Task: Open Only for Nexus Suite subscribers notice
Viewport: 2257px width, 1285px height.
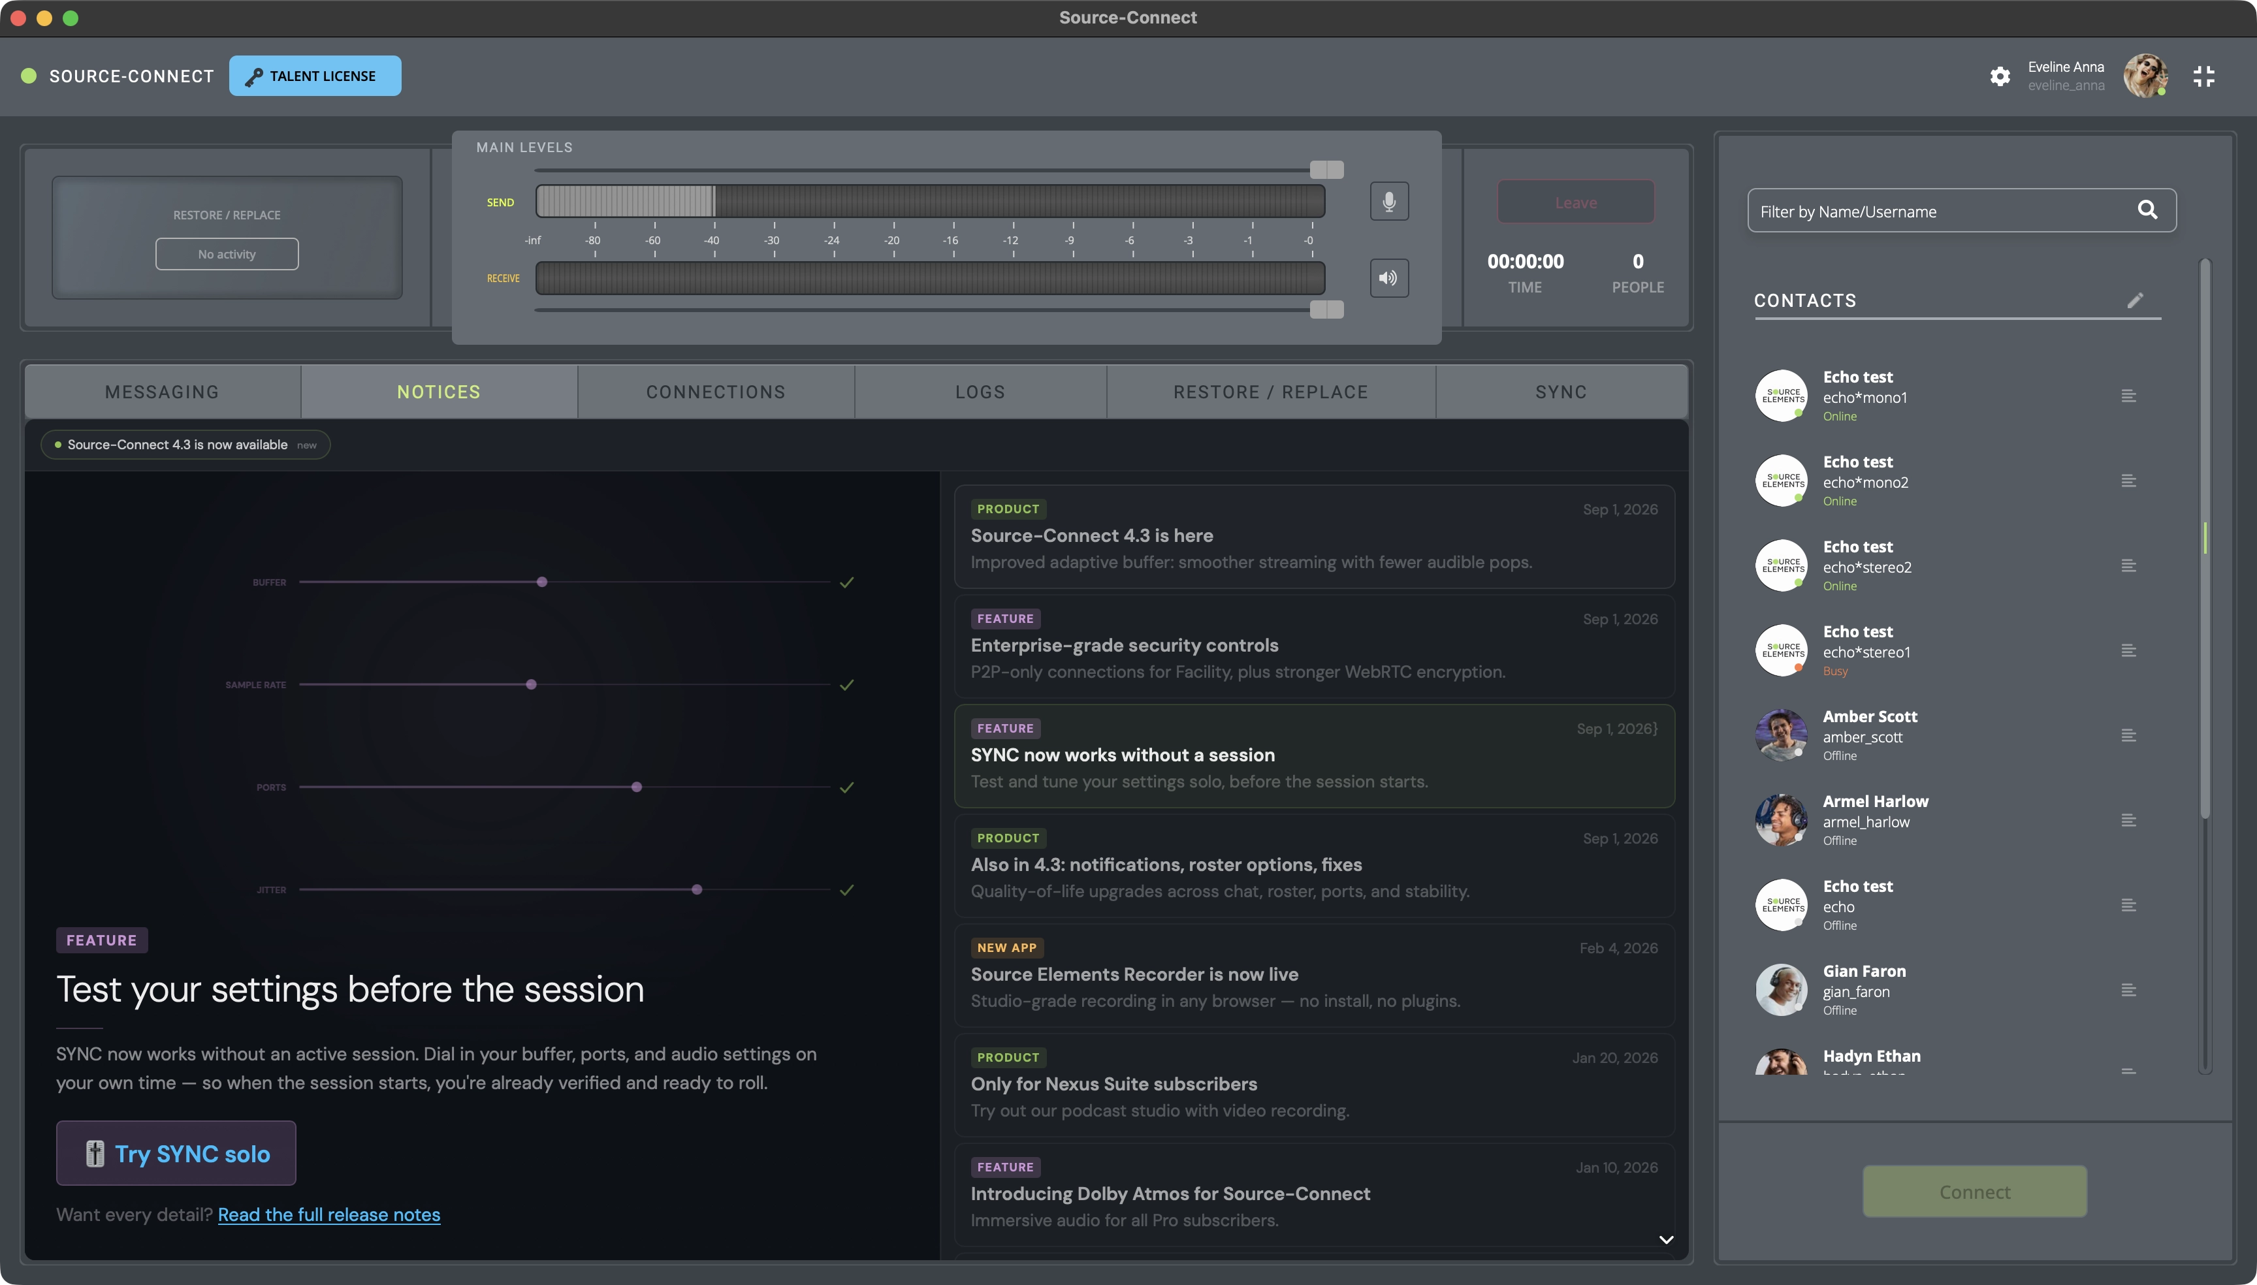Action: tap(1315, 1085)
